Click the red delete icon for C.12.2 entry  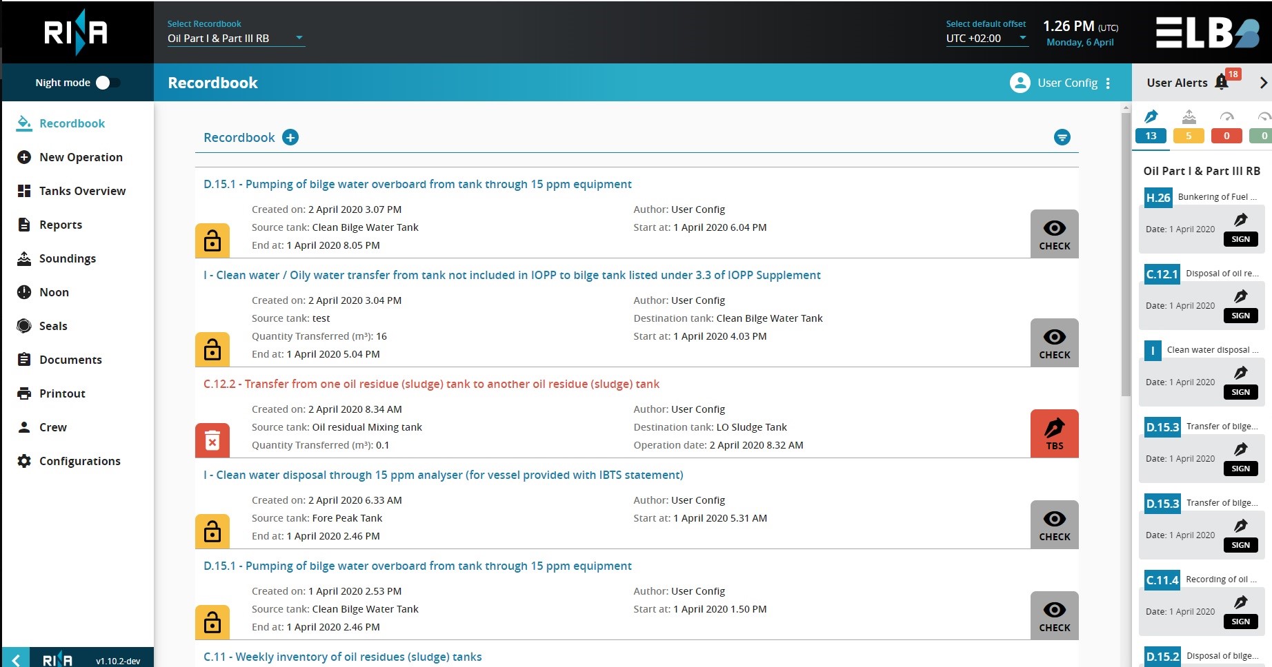(x=212, y=440)
